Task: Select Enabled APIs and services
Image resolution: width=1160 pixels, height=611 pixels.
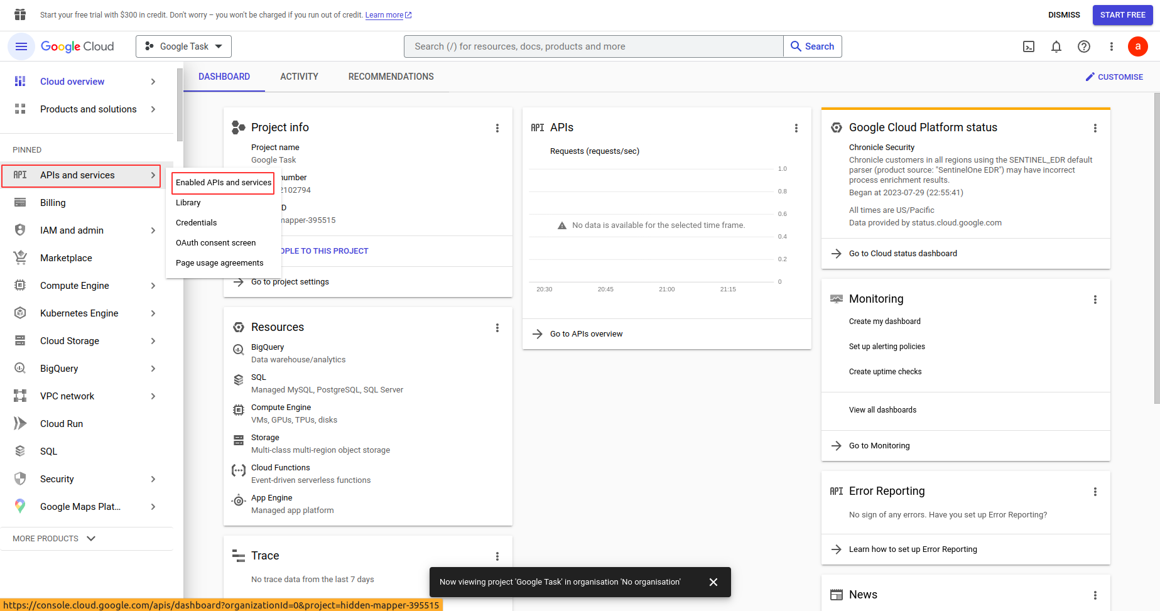Action: [224, 183]
